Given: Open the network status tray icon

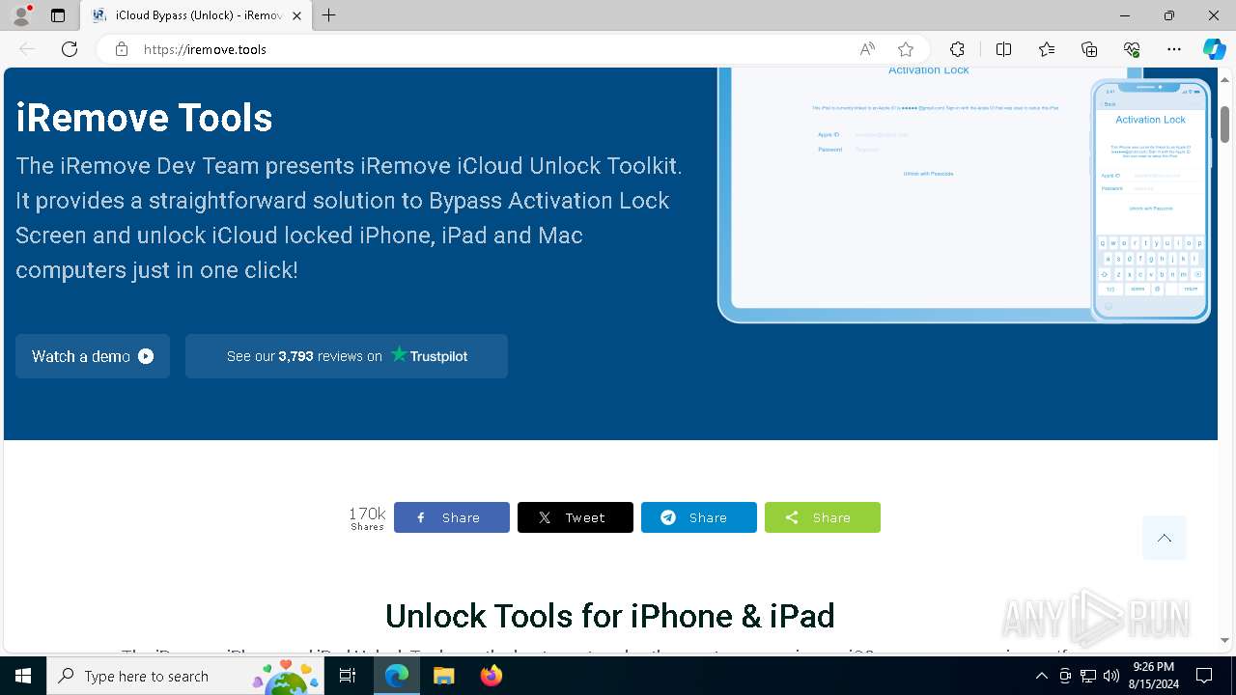Looking at the screenshot, I should point(1088,676).
